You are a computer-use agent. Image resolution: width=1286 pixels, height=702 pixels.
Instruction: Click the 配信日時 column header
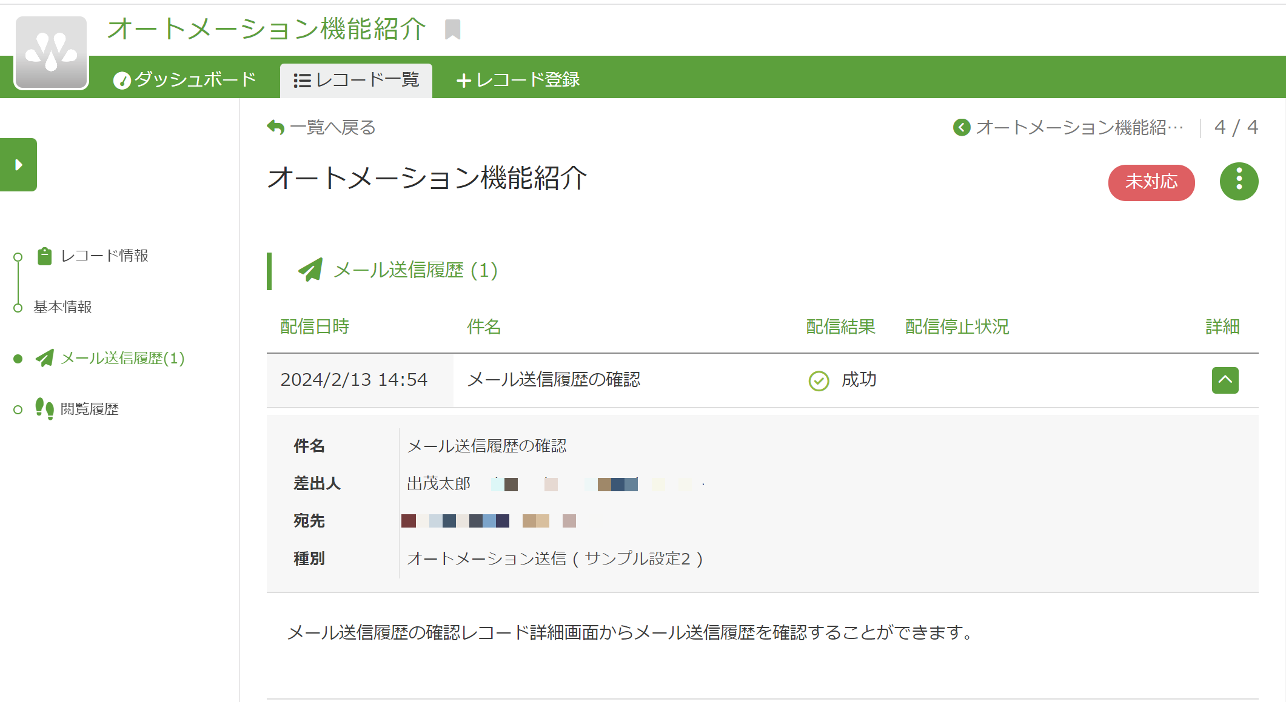[x=315, y=326]
